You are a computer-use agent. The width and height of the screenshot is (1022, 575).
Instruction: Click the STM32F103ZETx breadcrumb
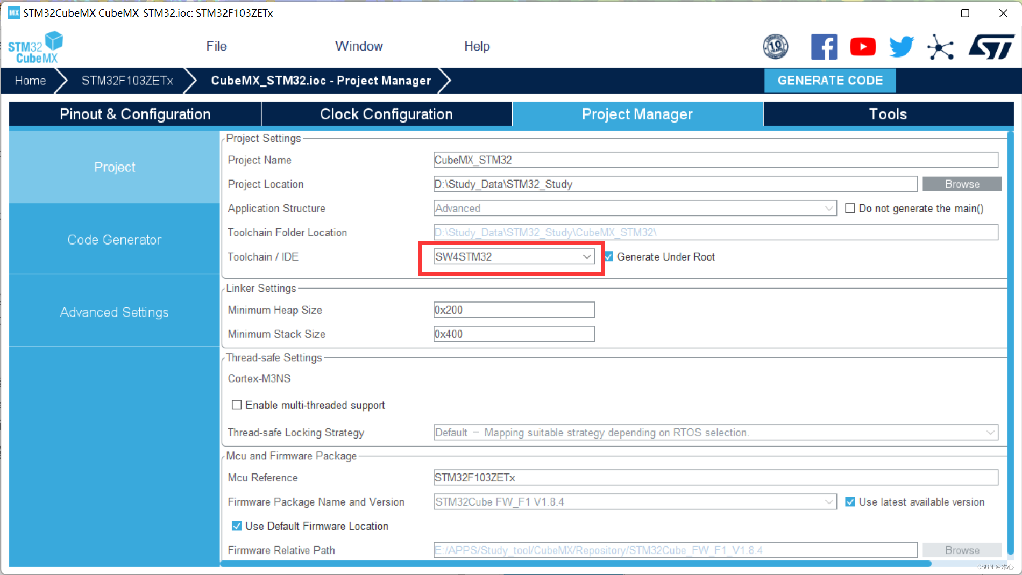[x=127, y=81]
